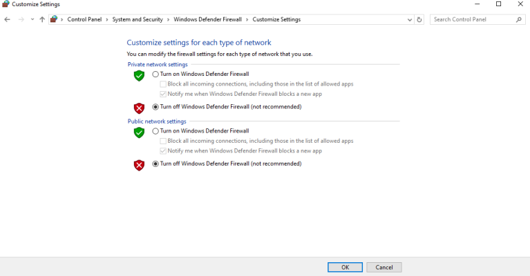Refresh the Customize Settings page

click(x=419, y=19)
